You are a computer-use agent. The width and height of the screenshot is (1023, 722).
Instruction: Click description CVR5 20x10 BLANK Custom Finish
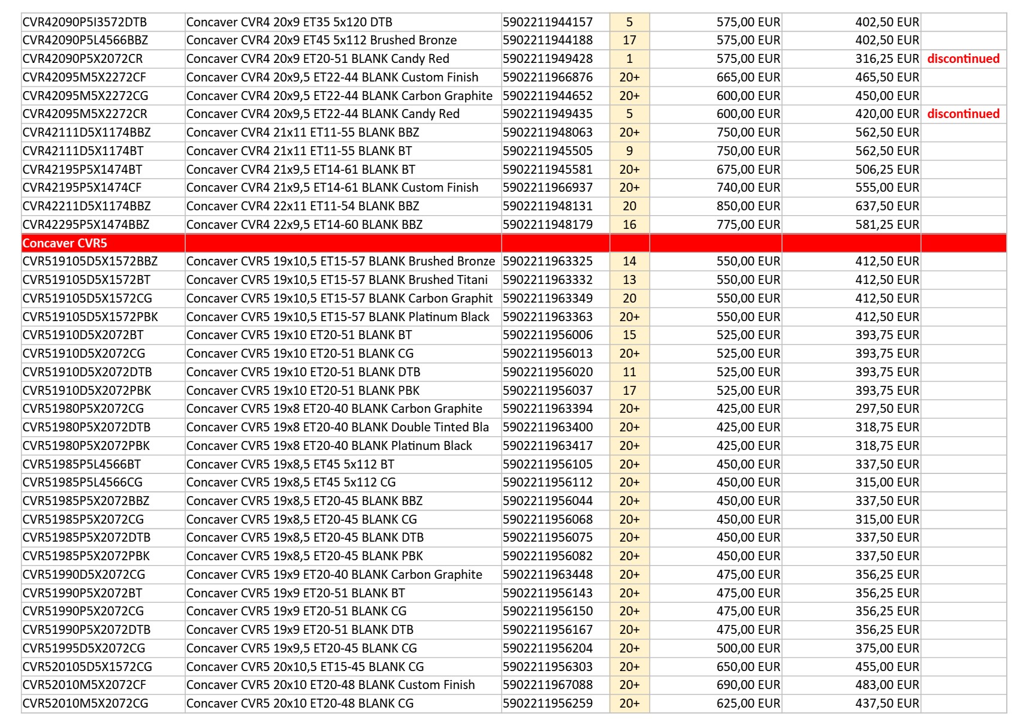point(330,685)
